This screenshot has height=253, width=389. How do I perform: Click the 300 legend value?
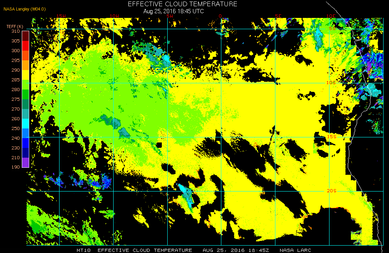[x=16, y=50]
